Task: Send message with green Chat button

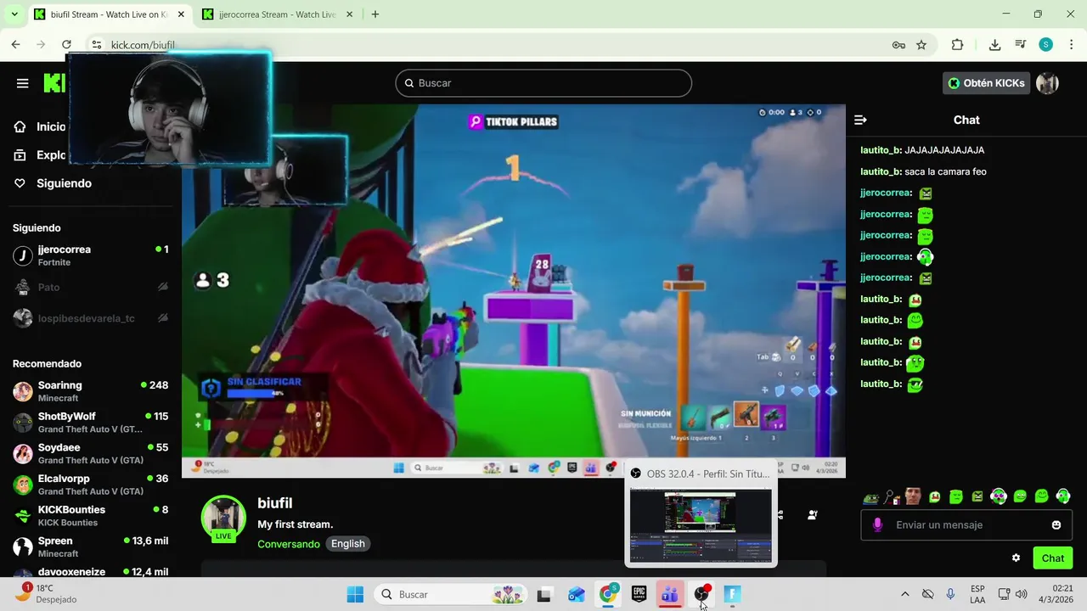Action: point(1052,558)
